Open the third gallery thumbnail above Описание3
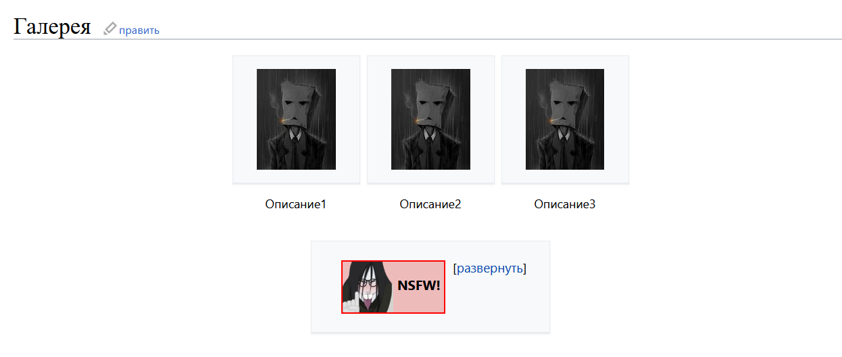Screen dimensions: 842x357 (565, 119)
